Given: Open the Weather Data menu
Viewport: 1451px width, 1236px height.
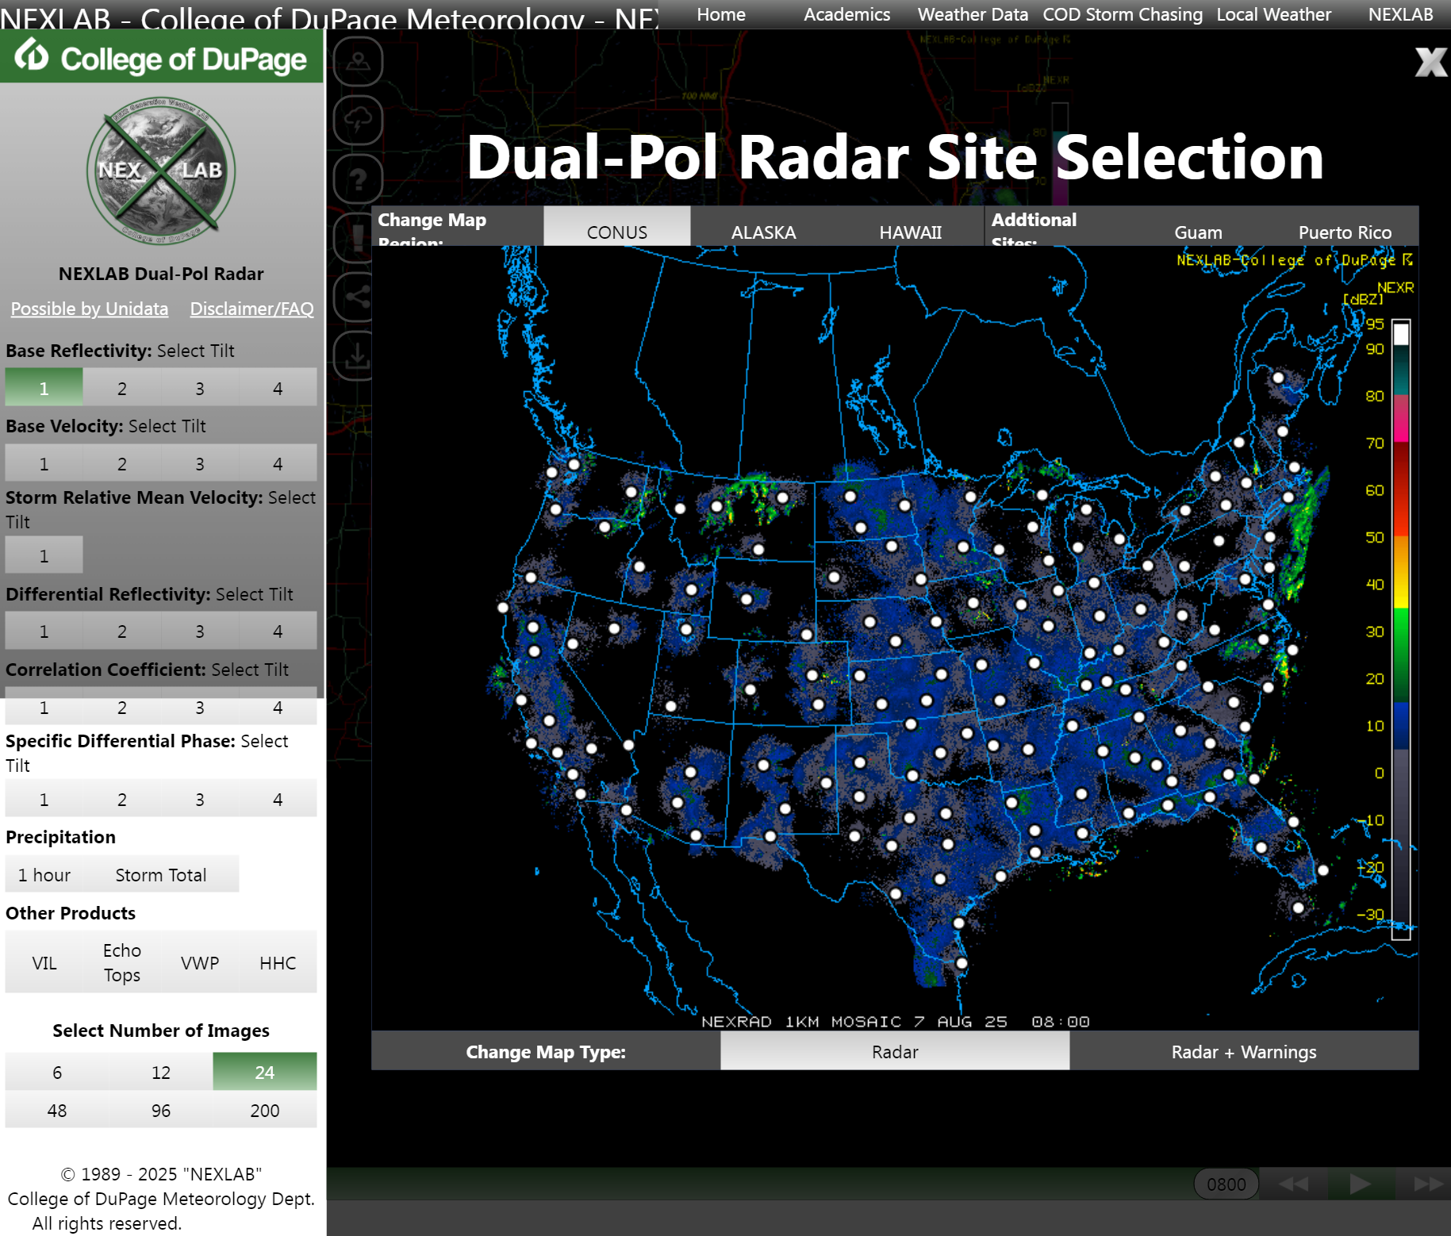Looking at the screenshot, I should tap(973, 14).
